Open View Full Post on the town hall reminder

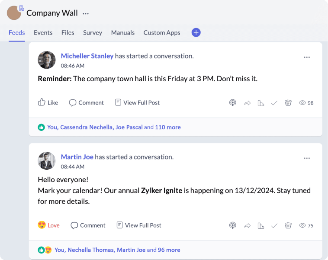pos(137,103)
